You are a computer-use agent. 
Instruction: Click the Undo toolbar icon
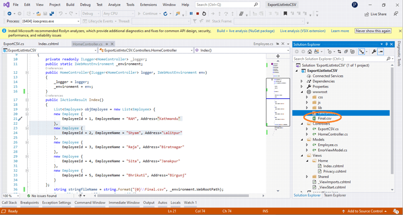click(x=60, y=14)
